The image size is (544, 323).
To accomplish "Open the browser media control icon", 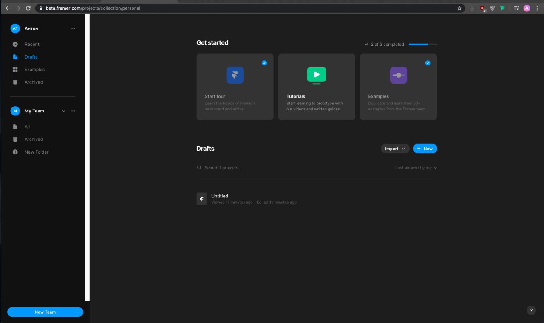I will (x=517, y=8).
